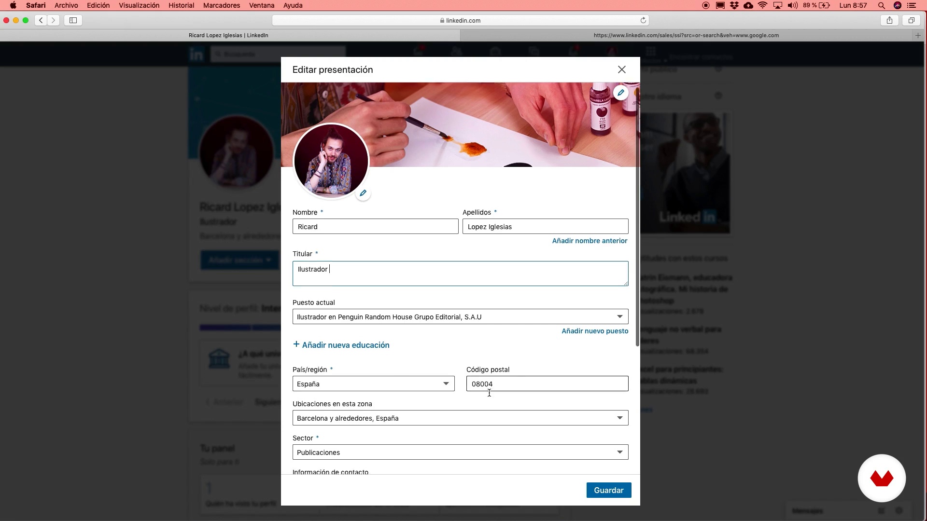
Task: Switch to the Ricard Lopez Iglesias | LinkedIn tab
Action: point(228,35)
